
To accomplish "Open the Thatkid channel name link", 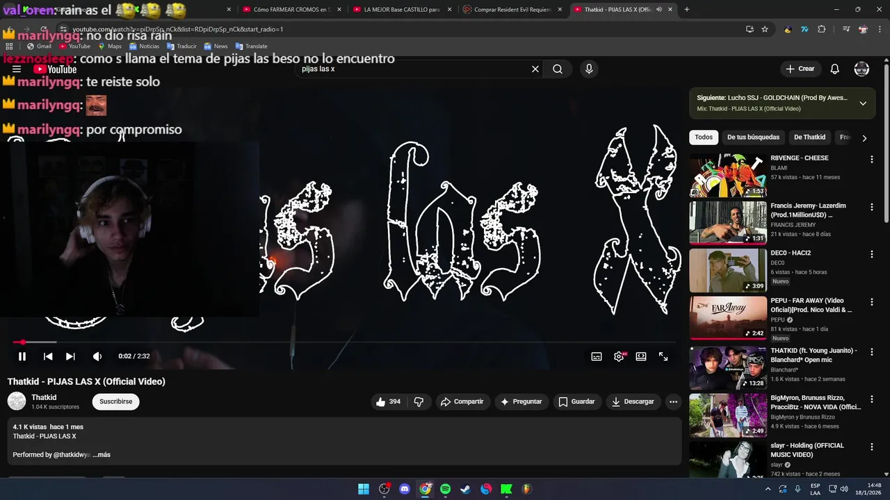I will click(x=44, y=397).
